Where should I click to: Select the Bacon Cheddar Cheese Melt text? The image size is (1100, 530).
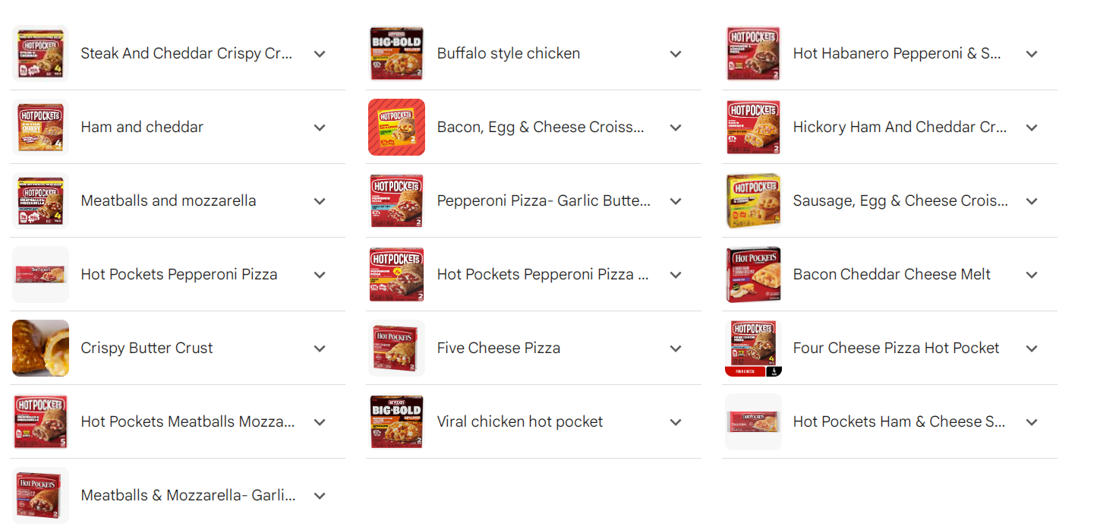coord(891,275)
